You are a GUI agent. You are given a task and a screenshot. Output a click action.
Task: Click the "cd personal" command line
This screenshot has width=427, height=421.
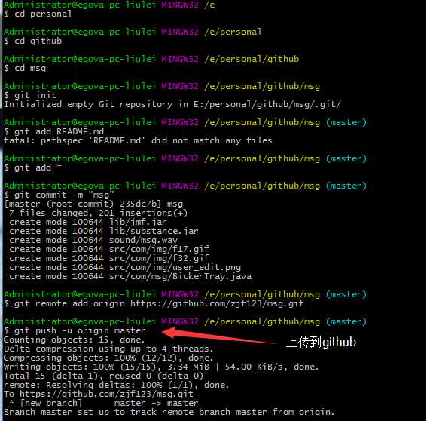38,14
